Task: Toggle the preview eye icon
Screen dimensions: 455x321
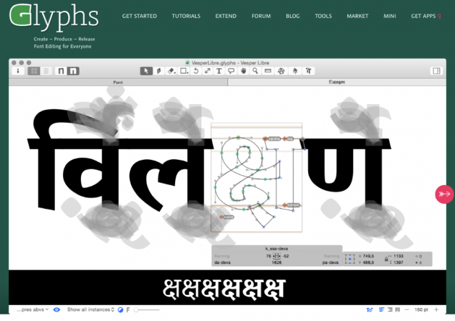Action: pos(57,310)
